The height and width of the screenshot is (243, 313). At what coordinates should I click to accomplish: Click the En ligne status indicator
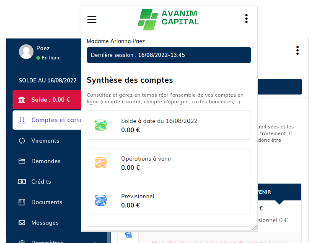49,58
